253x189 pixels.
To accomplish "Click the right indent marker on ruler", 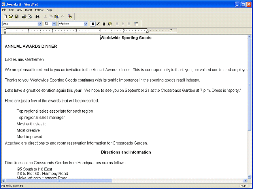I will (147, 31).
